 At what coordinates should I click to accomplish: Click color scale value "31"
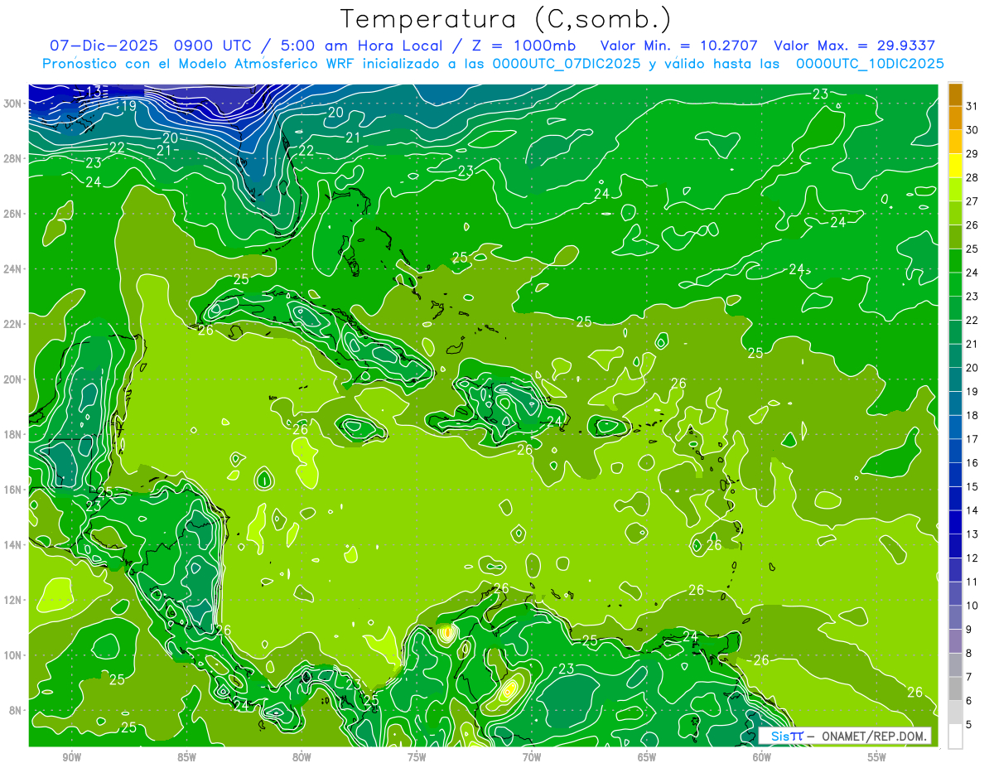(x=972, y=105)
